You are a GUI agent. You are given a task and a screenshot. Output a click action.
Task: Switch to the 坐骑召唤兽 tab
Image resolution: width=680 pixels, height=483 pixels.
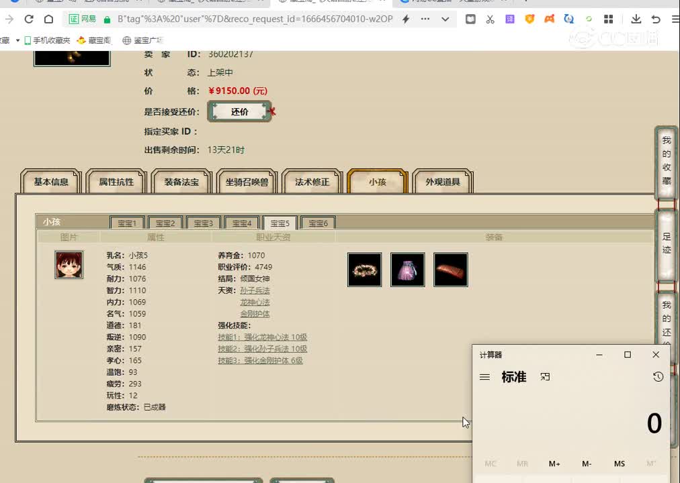tap(247, 182)
